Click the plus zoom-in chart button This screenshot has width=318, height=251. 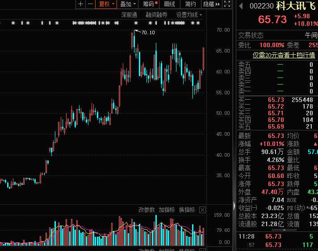[80, 4]
